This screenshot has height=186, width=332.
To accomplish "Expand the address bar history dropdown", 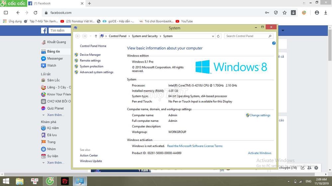I will (213, 36).
